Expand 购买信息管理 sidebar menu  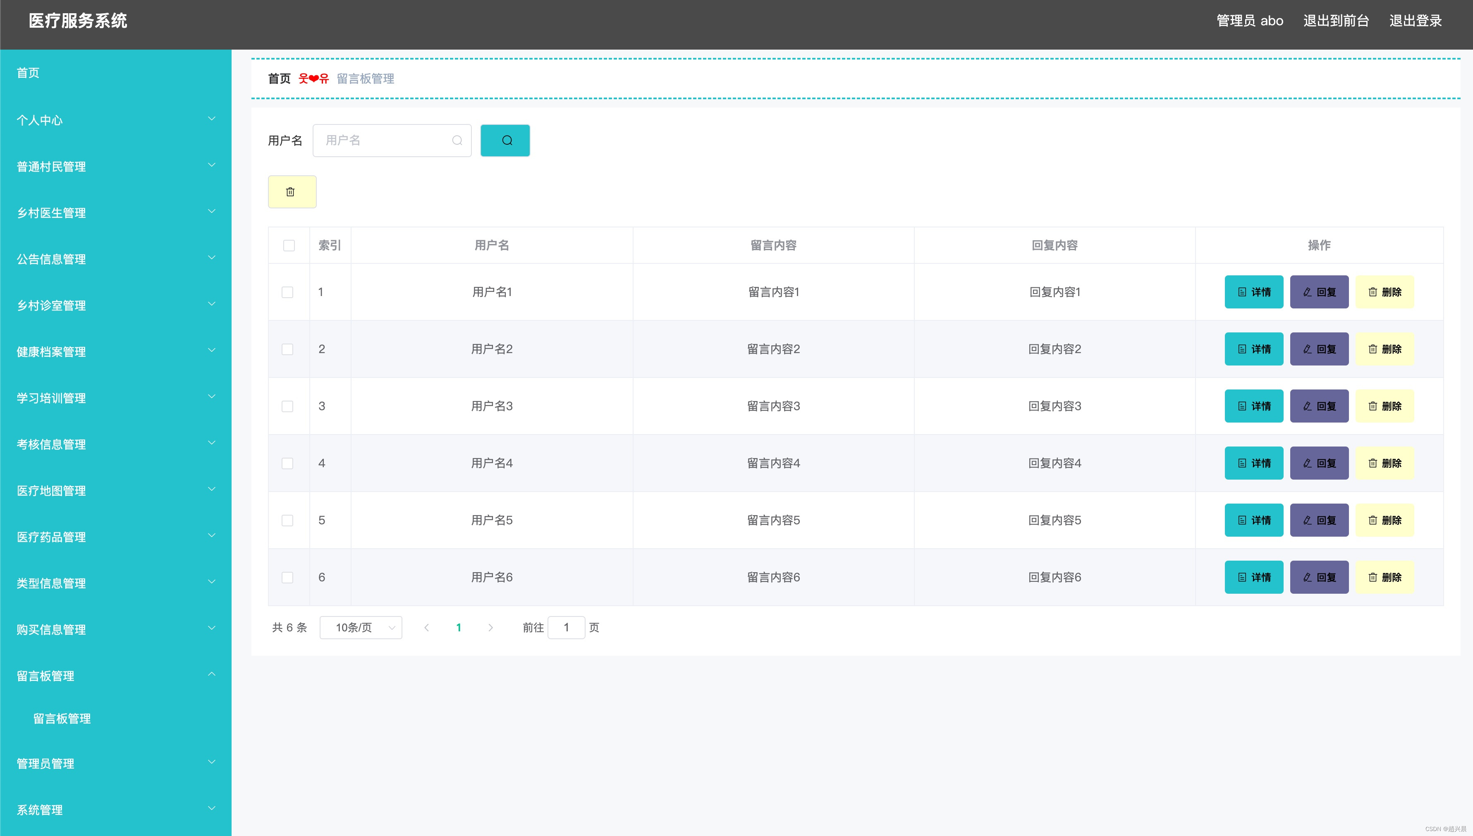pyautogui.click(x=115, y=630)
